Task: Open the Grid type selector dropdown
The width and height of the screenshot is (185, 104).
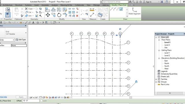Action: (26, 33)
